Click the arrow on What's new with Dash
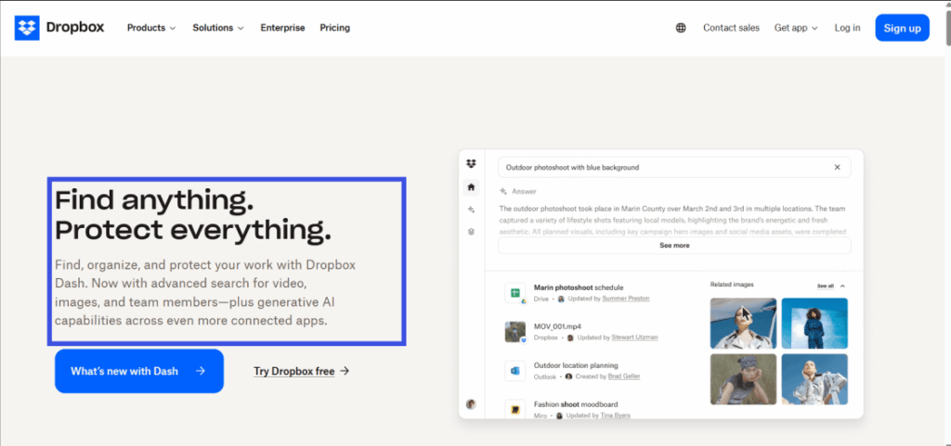 coord(201,371)
